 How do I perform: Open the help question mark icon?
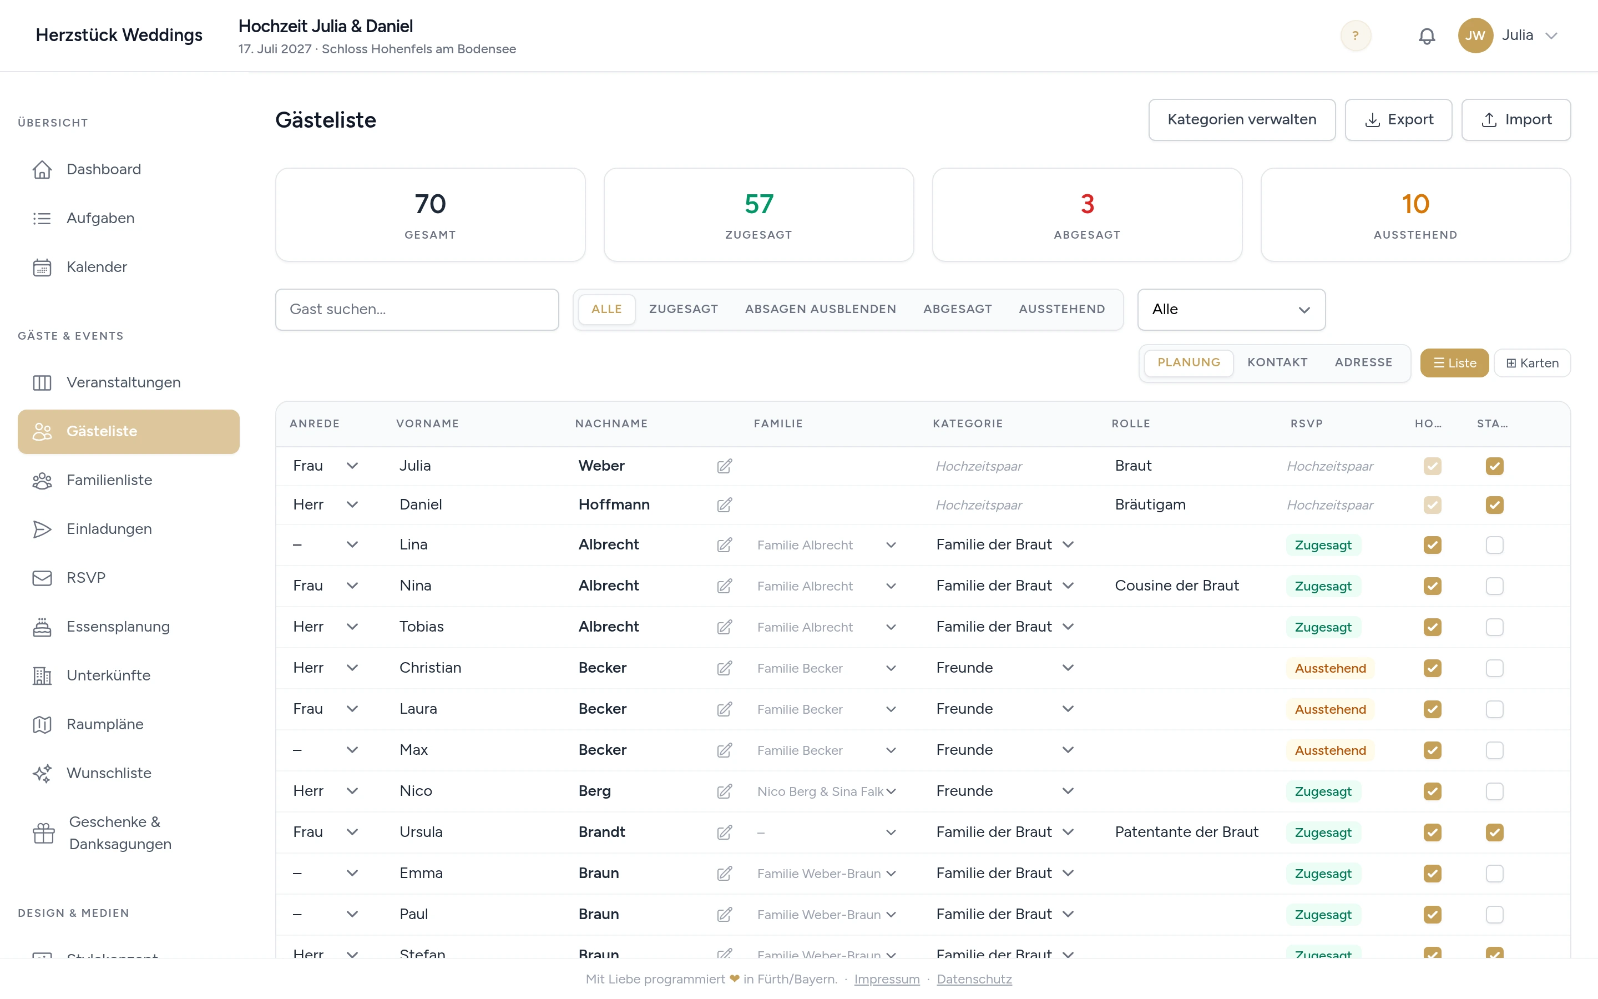pos(1355,35)
